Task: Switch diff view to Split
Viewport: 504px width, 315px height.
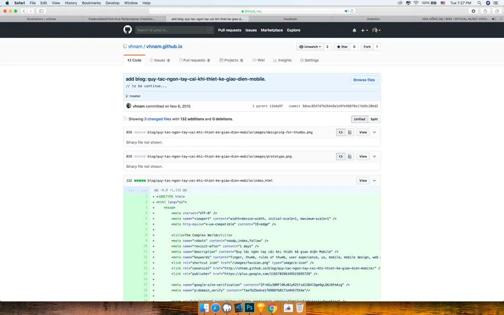Action: tap(374, 119)
